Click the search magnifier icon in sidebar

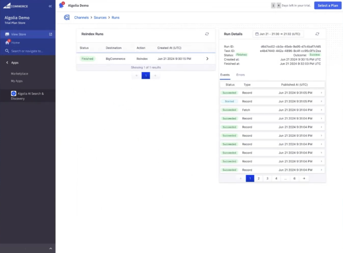[7, 51]
